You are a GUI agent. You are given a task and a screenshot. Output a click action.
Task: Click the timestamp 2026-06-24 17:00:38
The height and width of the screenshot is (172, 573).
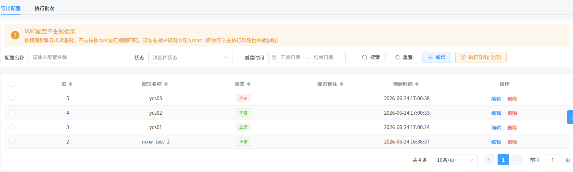(x=407, y=98)
